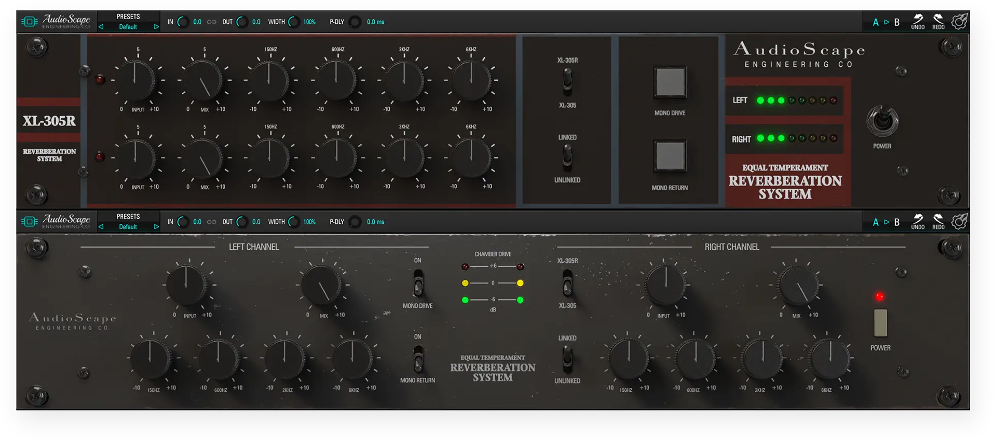Open the Default preset menu in black plugin
This screenshot has height=440, width=994.
(x=128, y=227)
